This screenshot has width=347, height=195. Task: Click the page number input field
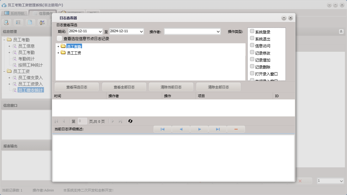click(x=82, y=121)
